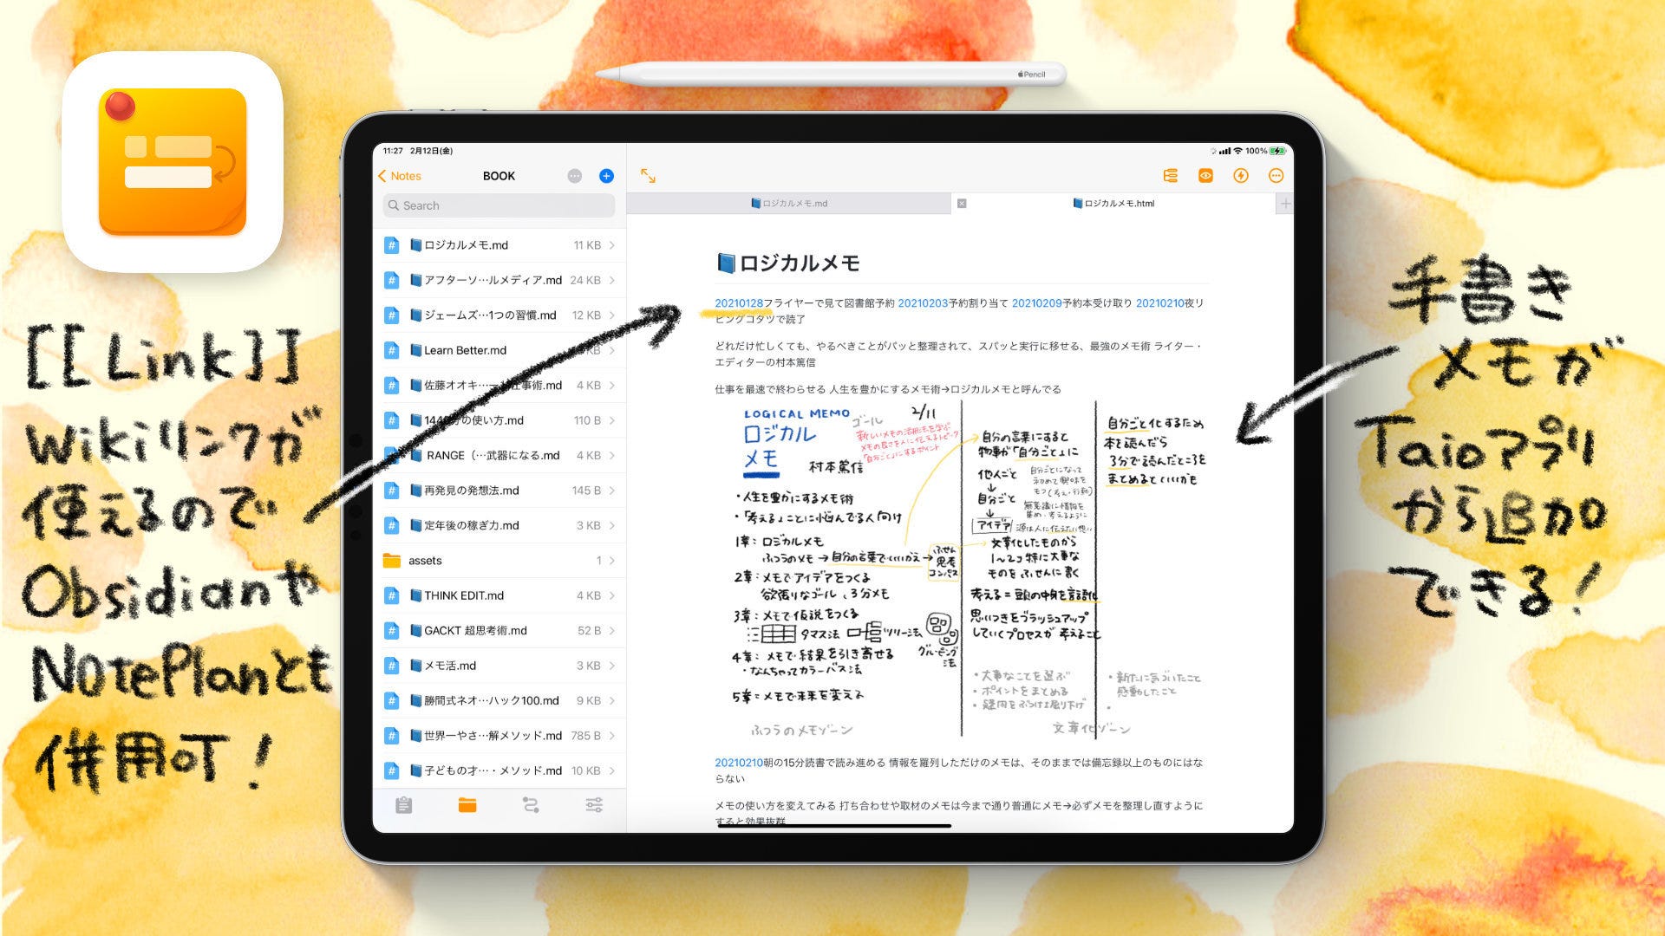Open the clipboard editor tab in bottom bar
This screenshot has width=1665, height=936.
point(403,806)
